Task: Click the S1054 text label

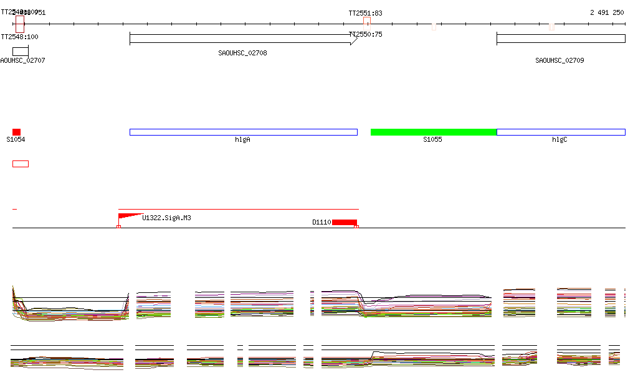Action: 16,140
